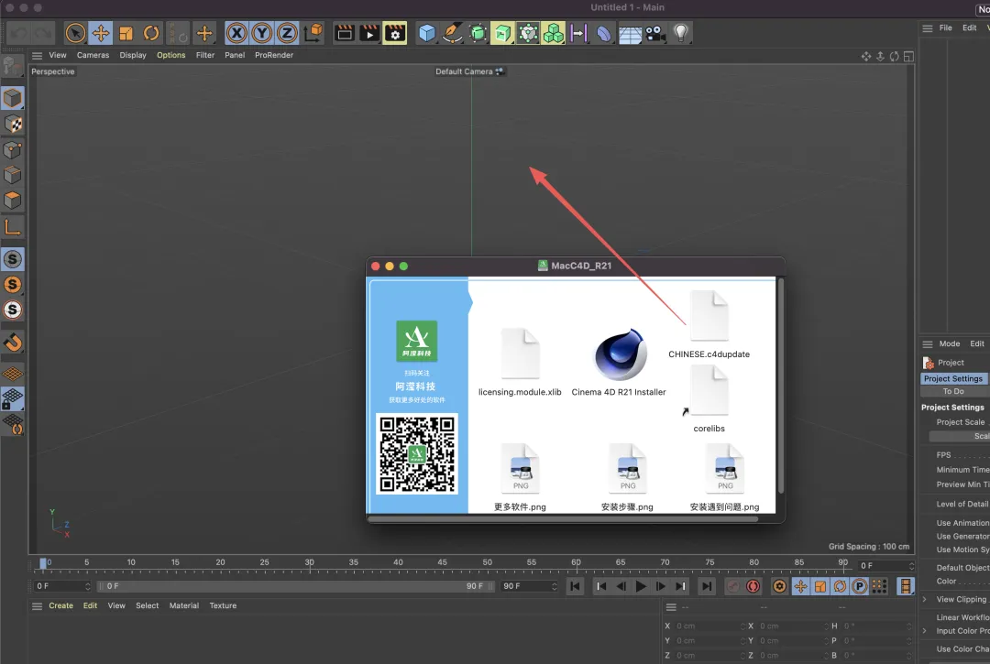Click stepper on 90 F end frame field
The width and height of the screenshot is (990, 664).
coord(555,586)
